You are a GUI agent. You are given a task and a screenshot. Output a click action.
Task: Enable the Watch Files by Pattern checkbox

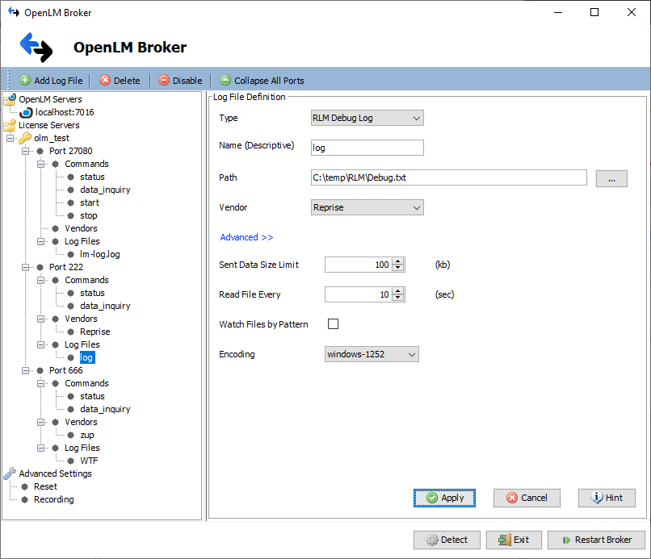coord(333,324)
